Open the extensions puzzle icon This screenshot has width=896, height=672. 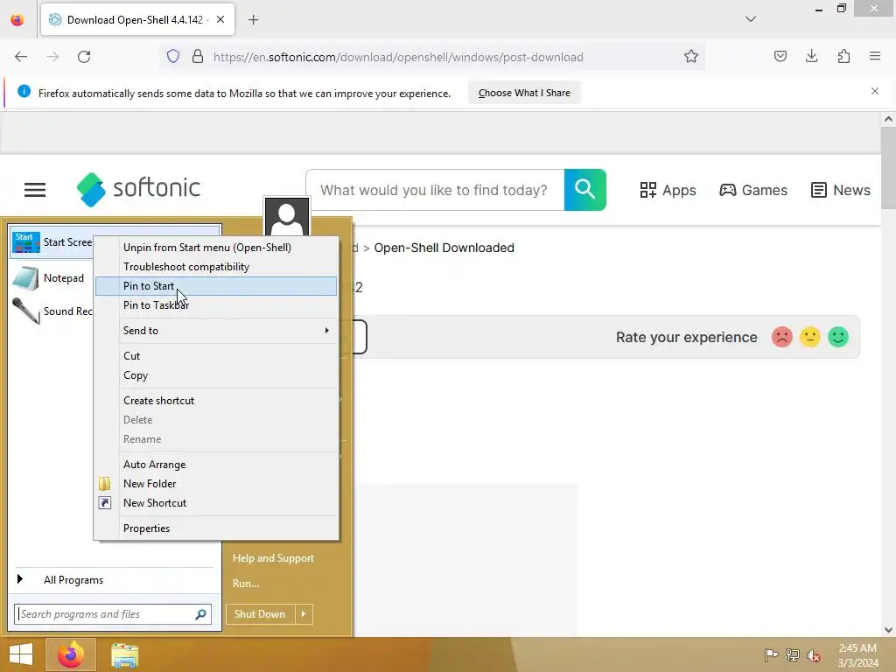tap(843, 56)
